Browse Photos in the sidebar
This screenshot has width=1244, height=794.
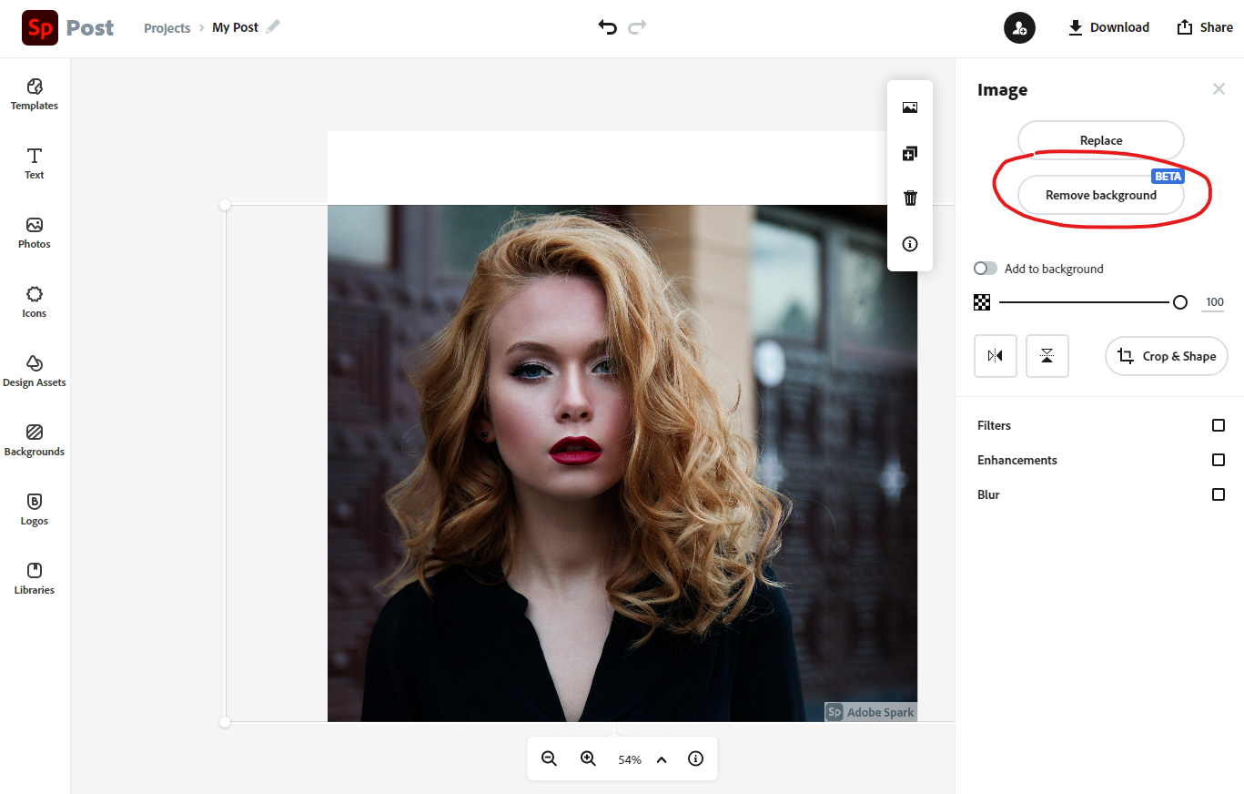[x=34, y=233]
